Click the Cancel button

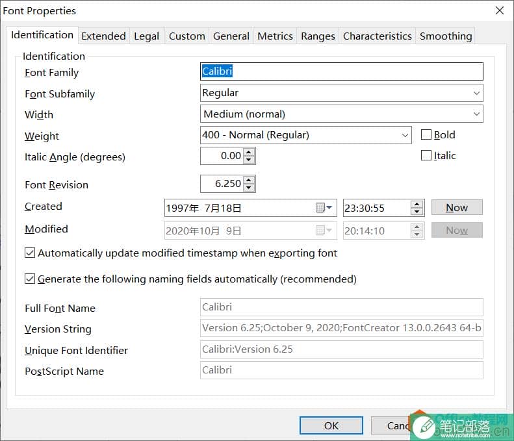click(x=398, y=425)
